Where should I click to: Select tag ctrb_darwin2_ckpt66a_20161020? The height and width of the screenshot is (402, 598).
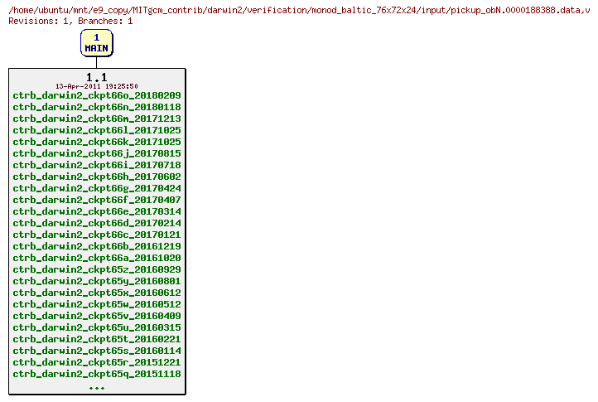coord(97,258)
